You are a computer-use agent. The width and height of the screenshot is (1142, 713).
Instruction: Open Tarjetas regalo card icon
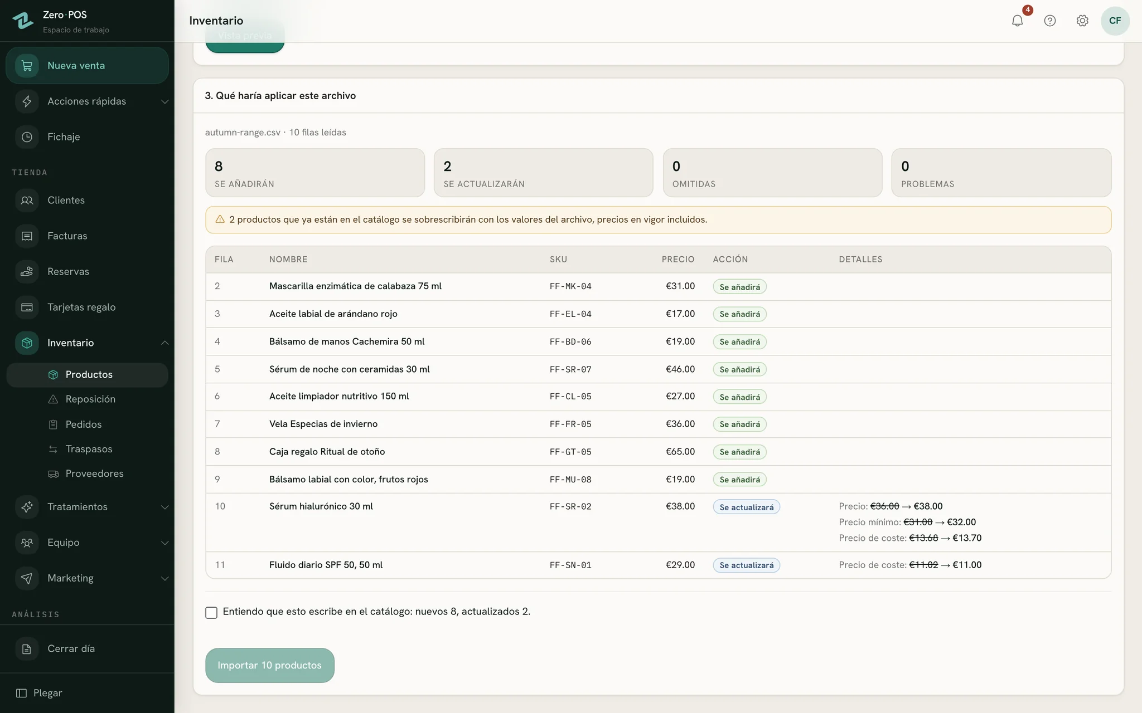(27, 307)
